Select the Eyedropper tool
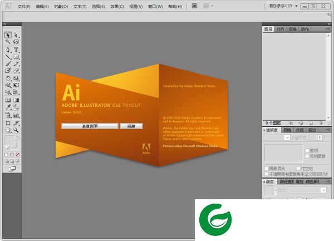This screenshot has height=241, width=334. 8,107
